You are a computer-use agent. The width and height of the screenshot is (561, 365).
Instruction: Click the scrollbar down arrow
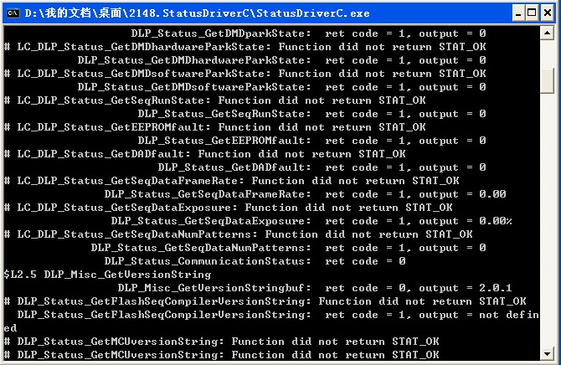[x=547, y=354]
